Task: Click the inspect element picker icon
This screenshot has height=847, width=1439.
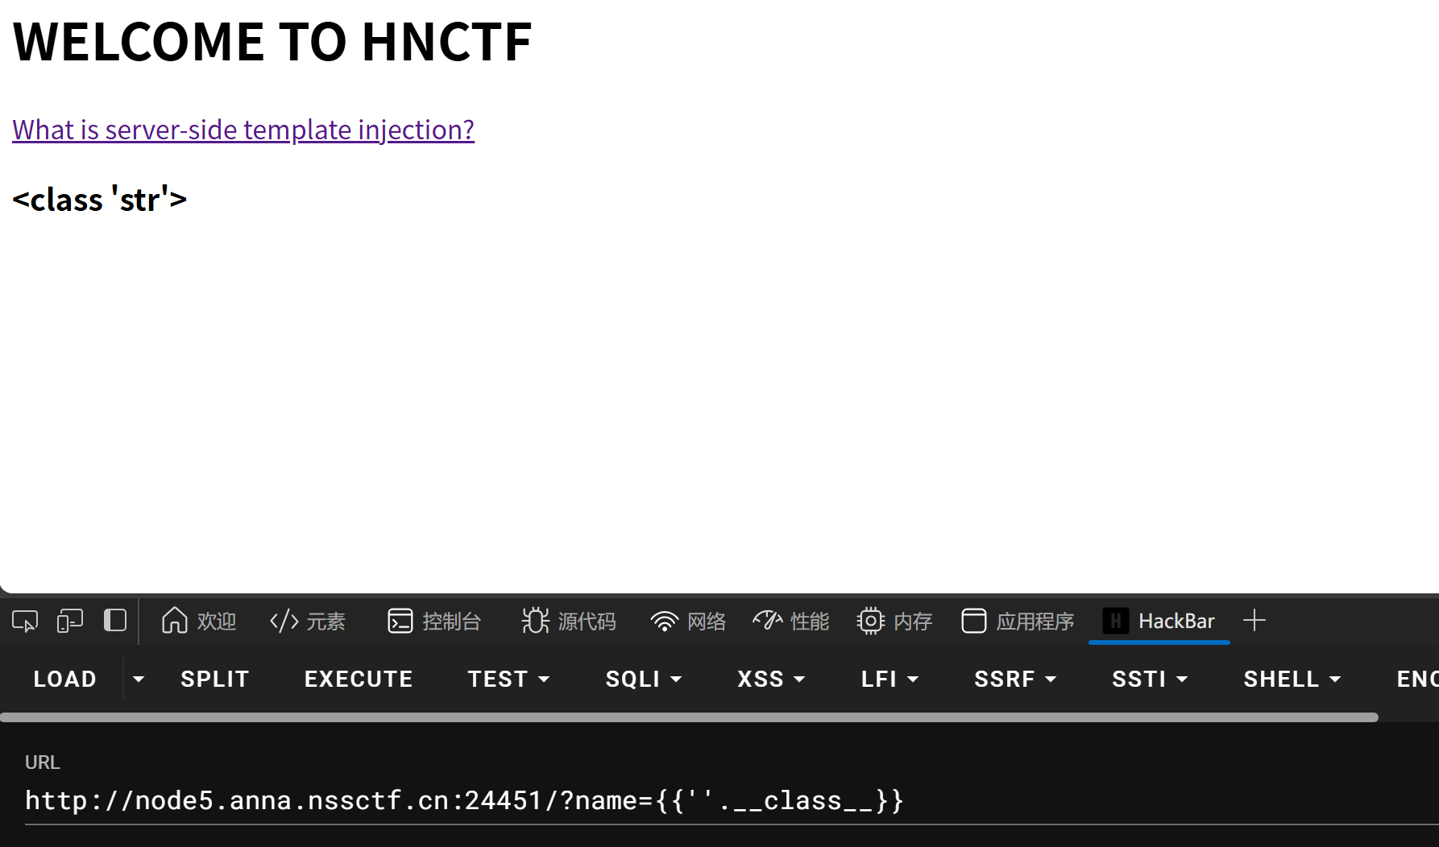Action: point(24,621)
